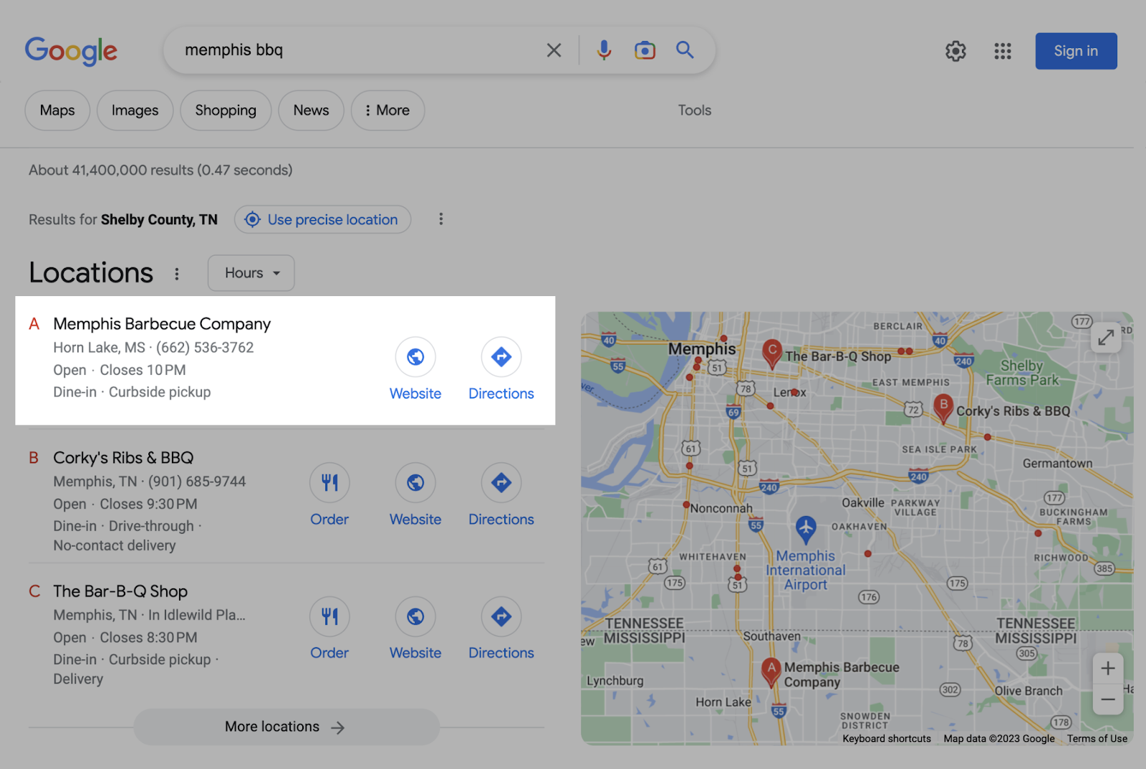Screen dimensions: 1146x769
Task: Zoom in on the map
Action: (x=1107, y=669)
